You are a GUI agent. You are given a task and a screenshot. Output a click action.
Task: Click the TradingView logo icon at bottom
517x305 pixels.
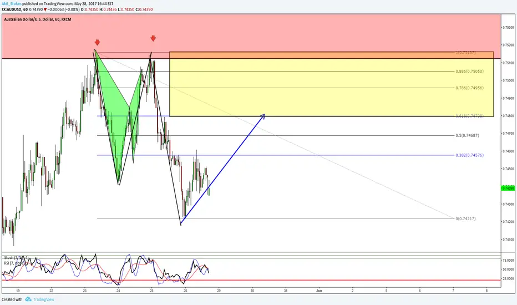pos(28,299)
